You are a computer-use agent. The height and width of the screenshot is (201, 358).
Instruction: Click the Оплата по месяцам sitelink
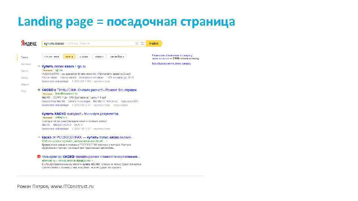click(79, 101)
